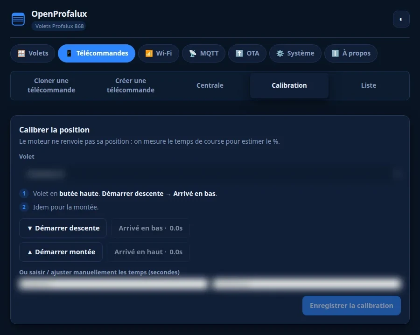This screenshot has width=420, height=335.
Task: Open the MQTT settings tab
Action: (203, 53)
